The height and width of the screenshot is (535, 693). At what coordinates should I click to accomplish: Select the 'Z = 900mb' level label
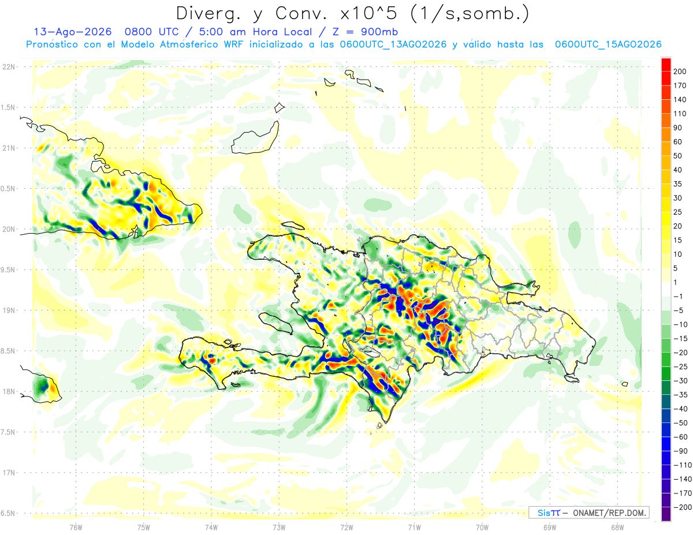[367, 32]
